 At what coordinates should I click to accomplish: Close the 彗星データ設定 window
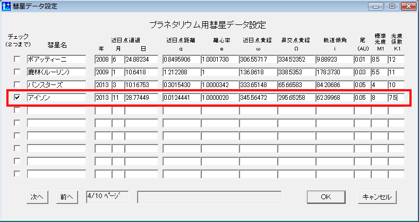click(406, 6)
